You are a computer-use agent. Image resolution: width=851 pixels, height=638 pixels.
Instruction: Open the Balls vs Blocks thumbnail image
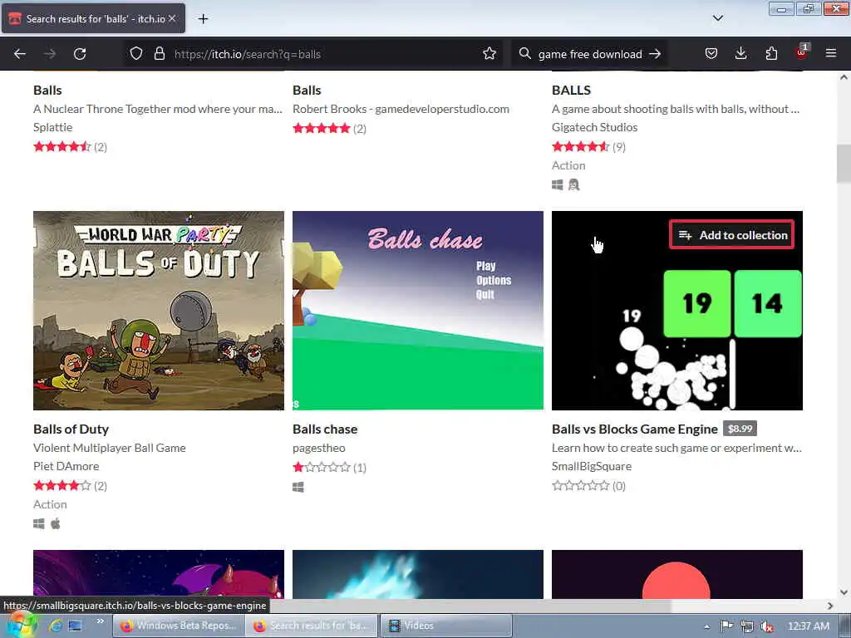coord(676,311)
